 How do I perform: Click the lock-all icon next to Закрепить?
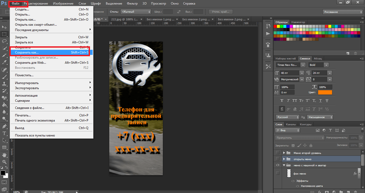pos(311,145)
